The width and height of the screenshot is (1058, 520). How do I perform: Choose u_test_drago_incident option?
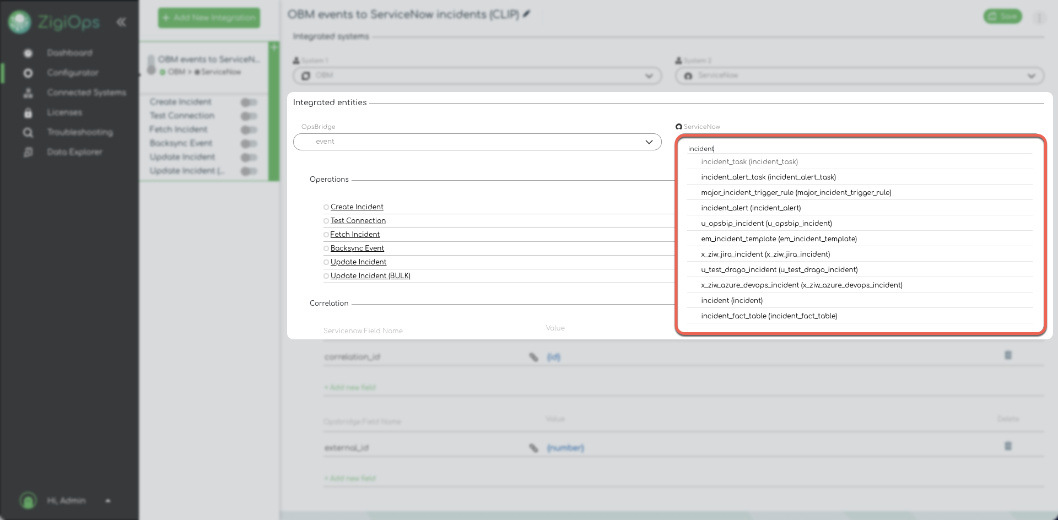click(x=860, y=269)
